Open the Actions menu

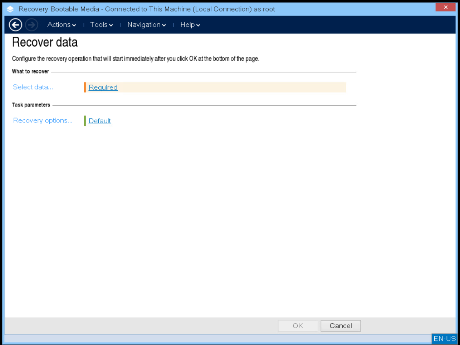point(59,25)
